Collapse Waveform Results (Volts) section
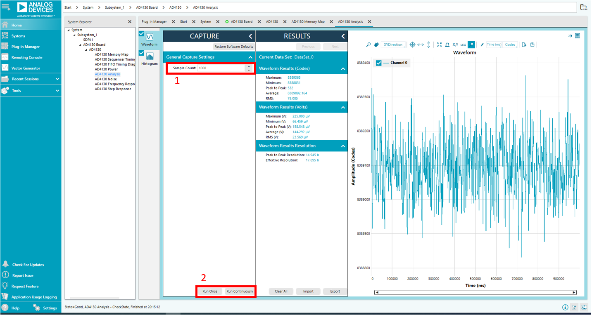The image size is (592, 315). [x=343, y=107]
